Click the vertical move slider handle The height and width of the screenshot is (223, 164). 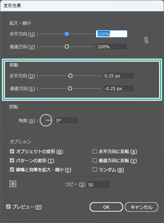pos(70,88)
